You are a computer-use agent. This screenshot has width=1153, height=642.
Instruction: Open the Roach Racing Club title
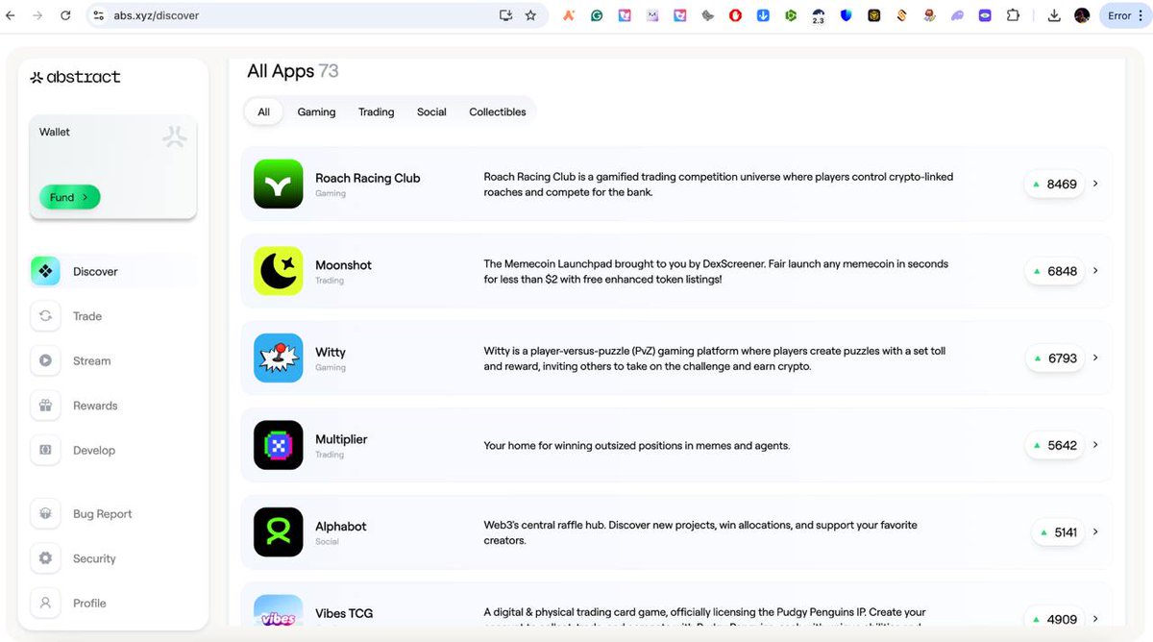[x=368, y=178]
